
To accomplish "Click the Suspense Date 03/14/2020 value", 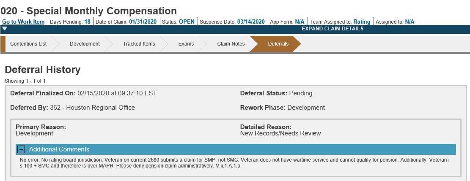I will tap(251, 22).
